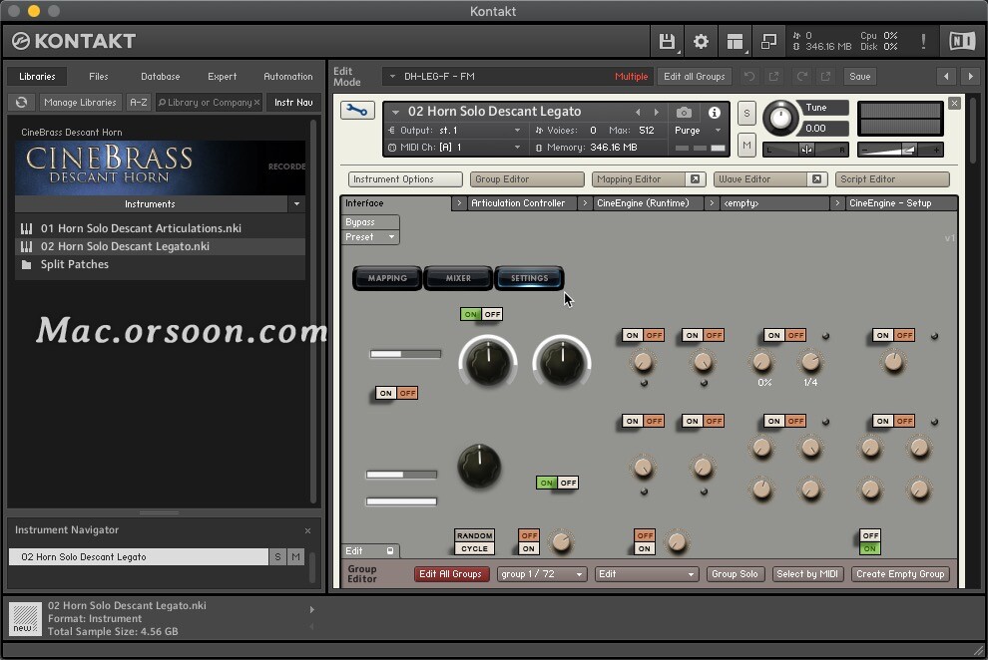988x660 pixels.
Task: Click the wrench edit mode icon
Action: click(x=357, y=111)
